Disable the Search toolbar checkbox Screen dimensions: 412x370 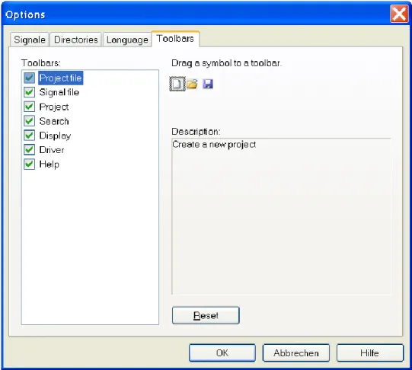29,121
